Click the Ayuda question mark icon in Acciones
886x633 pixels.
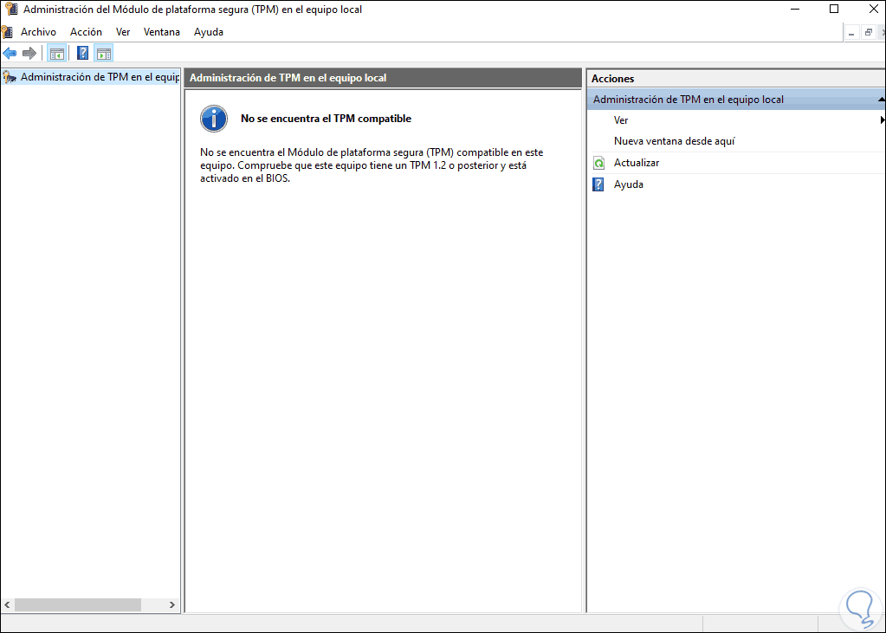point(598,184)
